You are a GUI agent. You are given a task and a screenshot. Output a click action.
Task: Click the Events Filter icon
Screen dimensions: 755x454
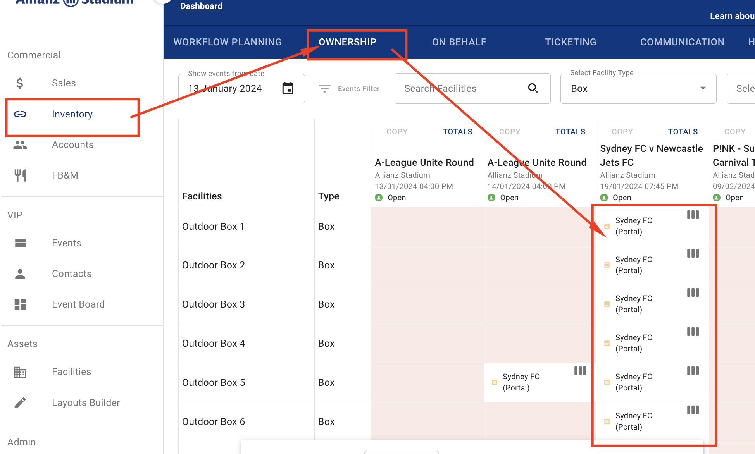pos(324,89)
